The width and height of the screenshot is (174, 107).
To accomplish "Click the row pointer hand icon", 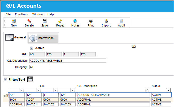I will (6, 95).
